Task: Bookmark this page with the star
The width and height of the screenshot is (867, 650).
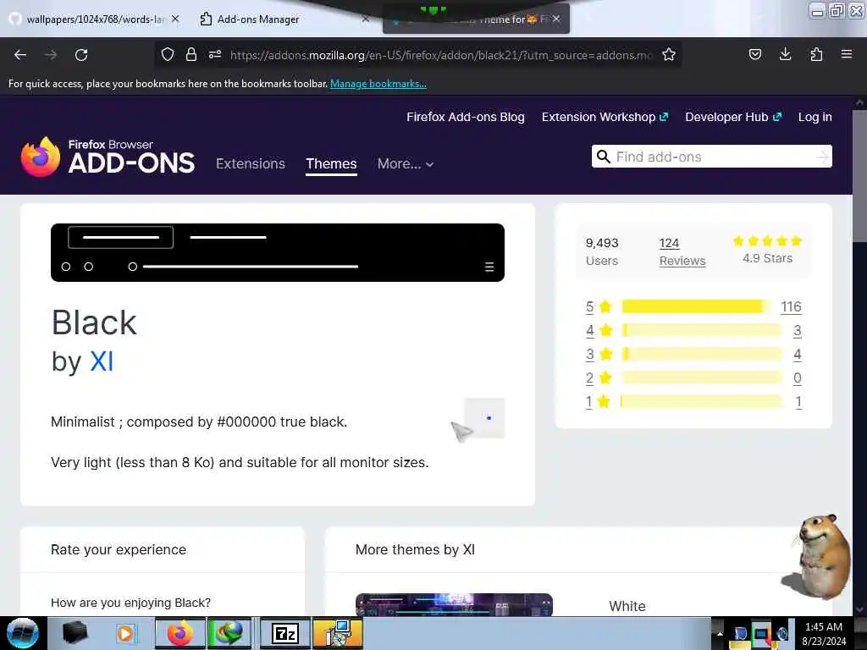Action: click(x=669, y=54)
